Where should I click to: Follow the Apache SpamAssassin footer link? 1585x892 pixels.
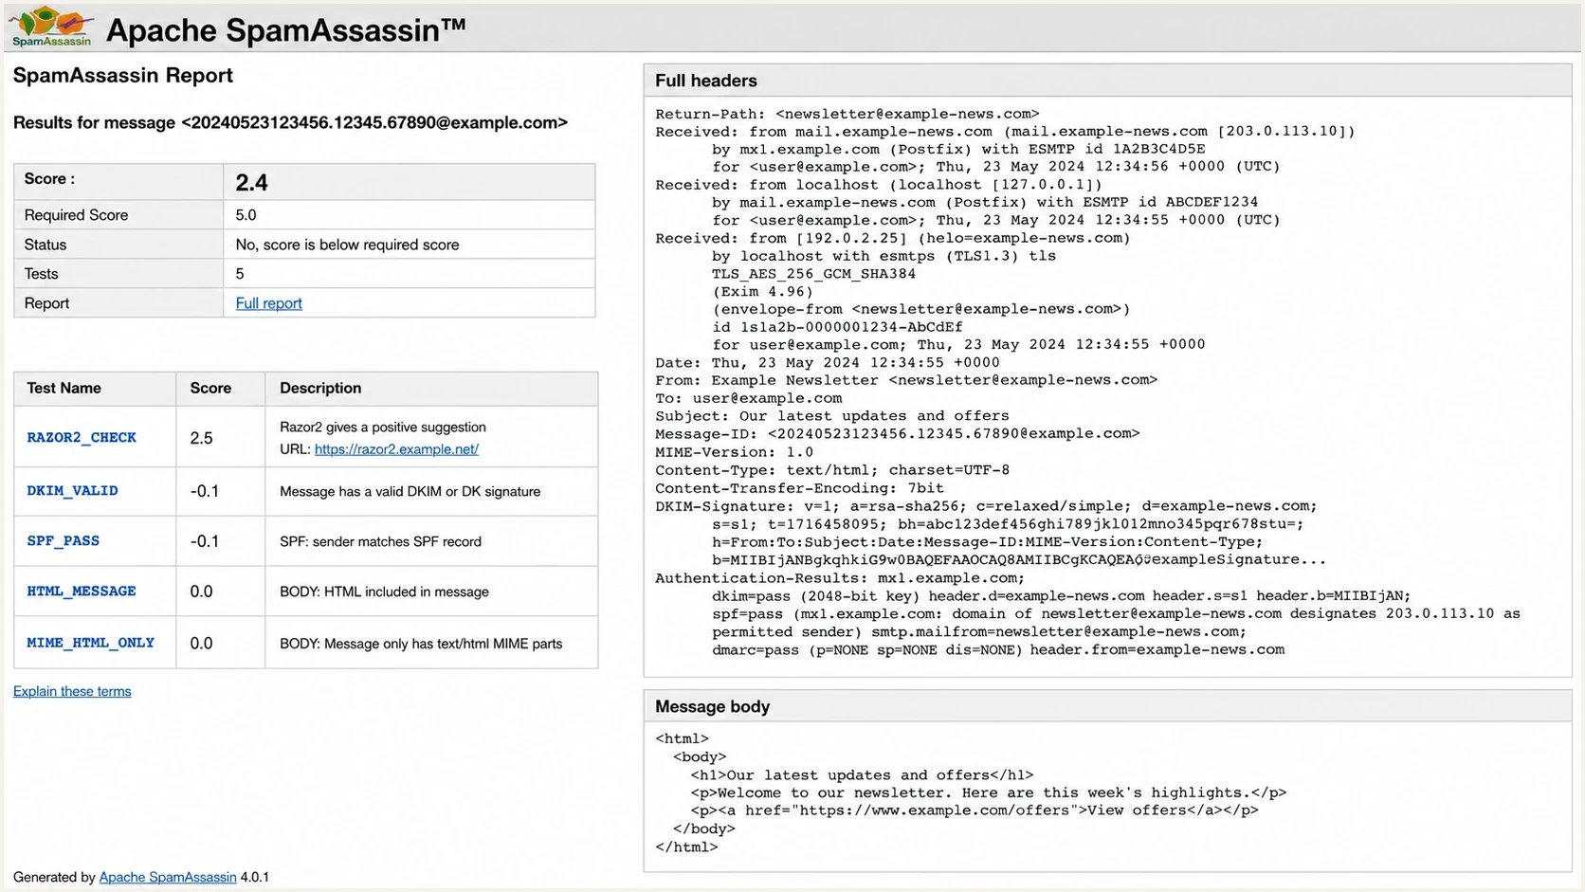[168, 878]
